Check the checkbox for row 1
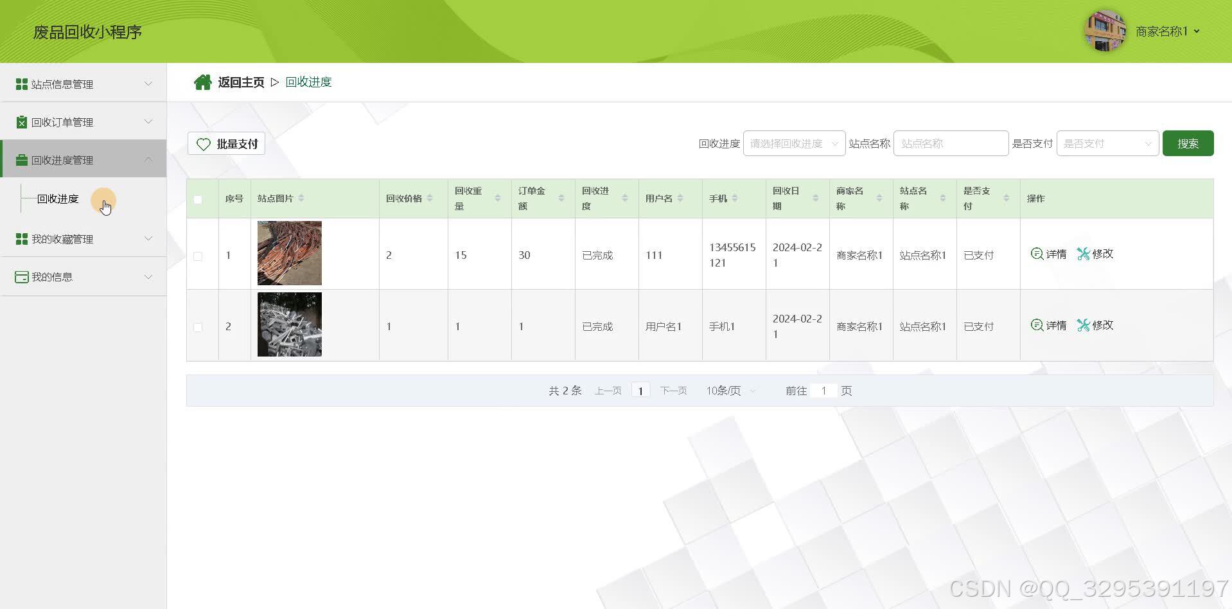 coord(198,256)
